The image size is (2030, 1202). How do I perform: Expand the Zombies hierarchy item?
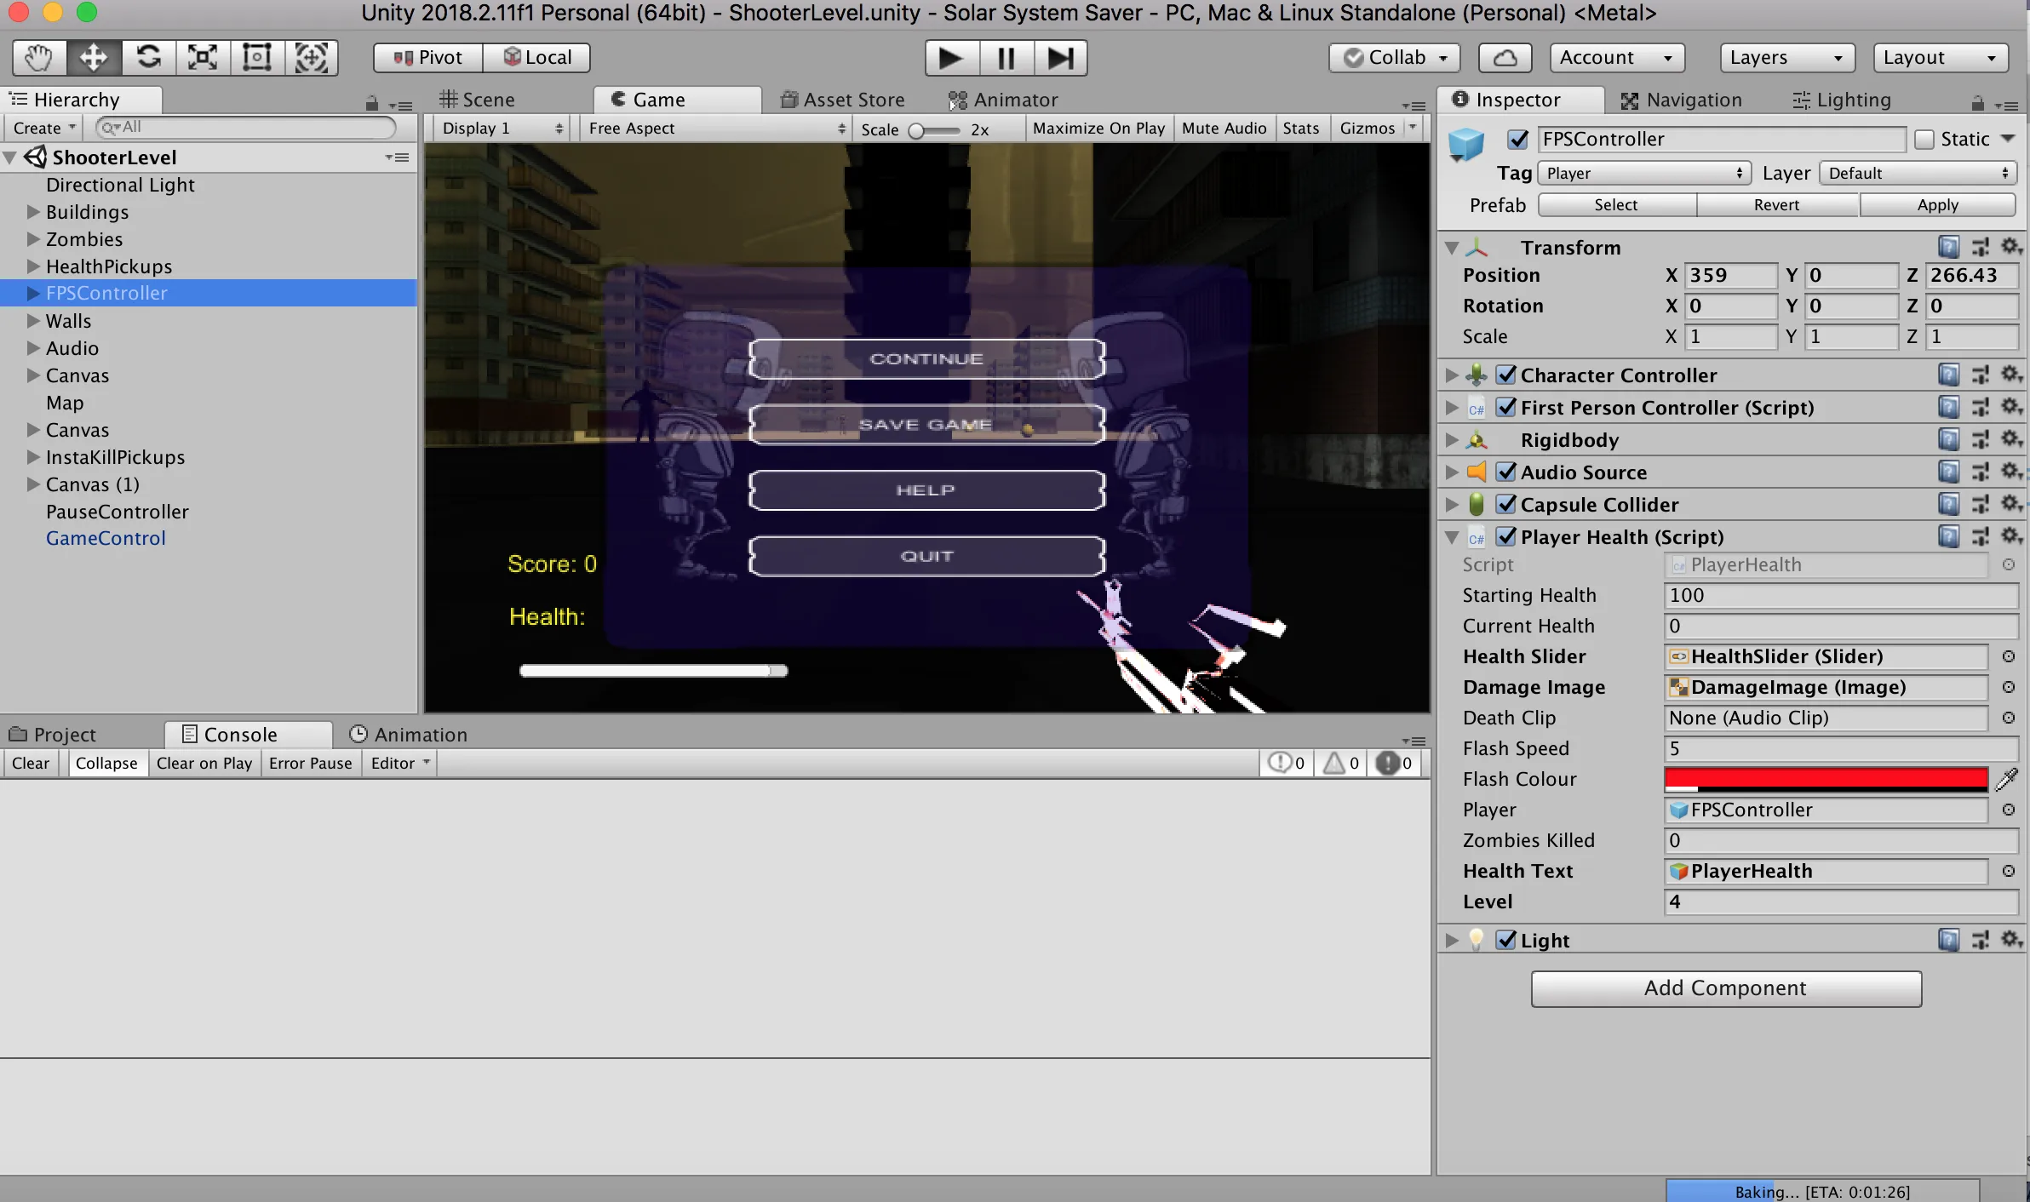(x=33, y=239)
